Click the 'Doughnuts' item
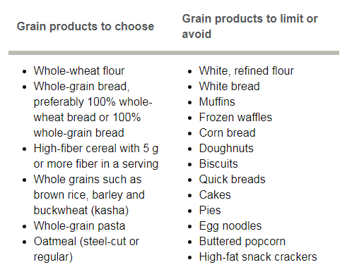Screen dimensions: 347x279 226,148
